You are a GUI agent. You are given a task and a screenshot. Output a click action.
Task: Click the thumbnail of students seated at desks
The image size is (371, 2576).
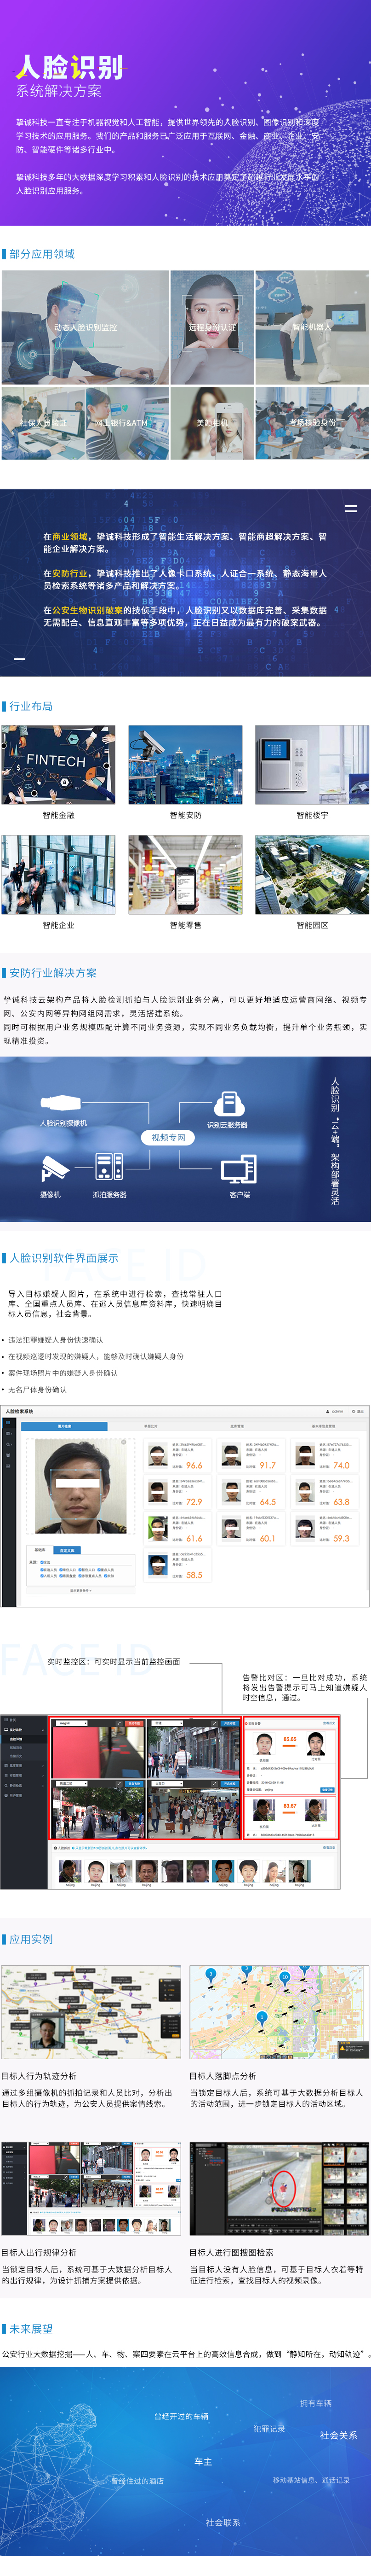[312, 423]
